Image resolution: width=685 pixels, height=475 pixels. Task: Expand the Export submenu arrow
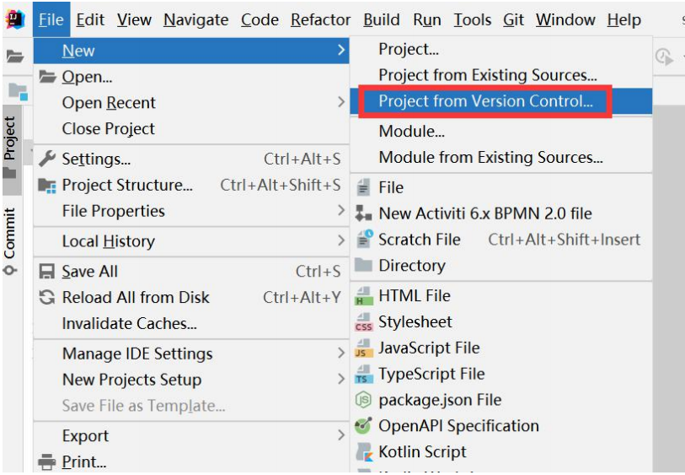point(341,435)
